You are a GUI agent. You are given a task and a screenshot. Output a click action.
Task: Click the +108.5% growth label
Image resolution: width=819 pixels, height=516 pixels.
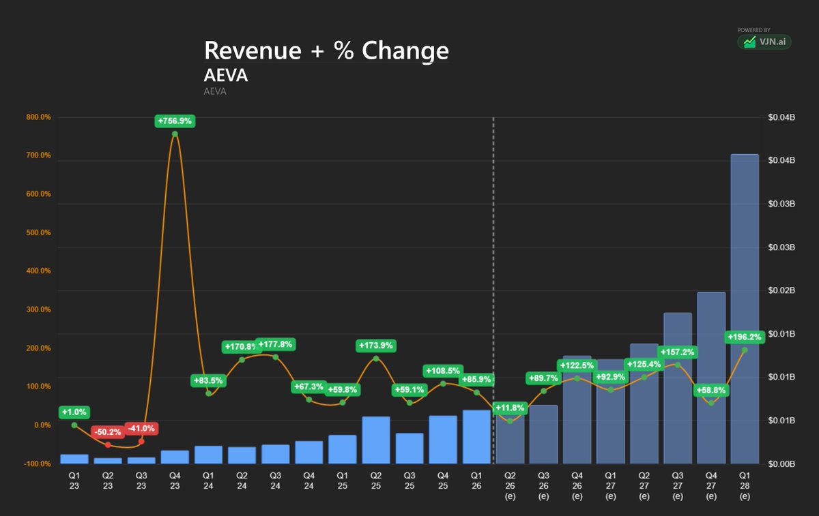[443, 371]
